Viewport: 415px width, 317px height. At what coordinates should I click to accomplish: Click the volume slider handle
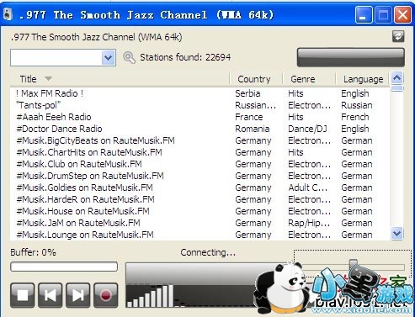tap(354, 265)
